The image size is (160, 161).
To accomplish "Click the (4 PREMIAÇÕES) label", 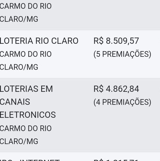I will click(x=122, y=102).
